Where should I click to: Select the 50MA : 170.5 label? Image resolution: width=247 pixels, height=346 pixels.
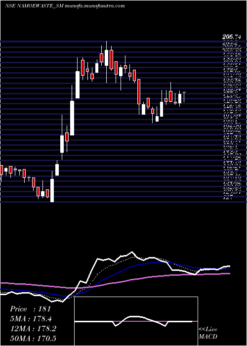click(33, 339)
